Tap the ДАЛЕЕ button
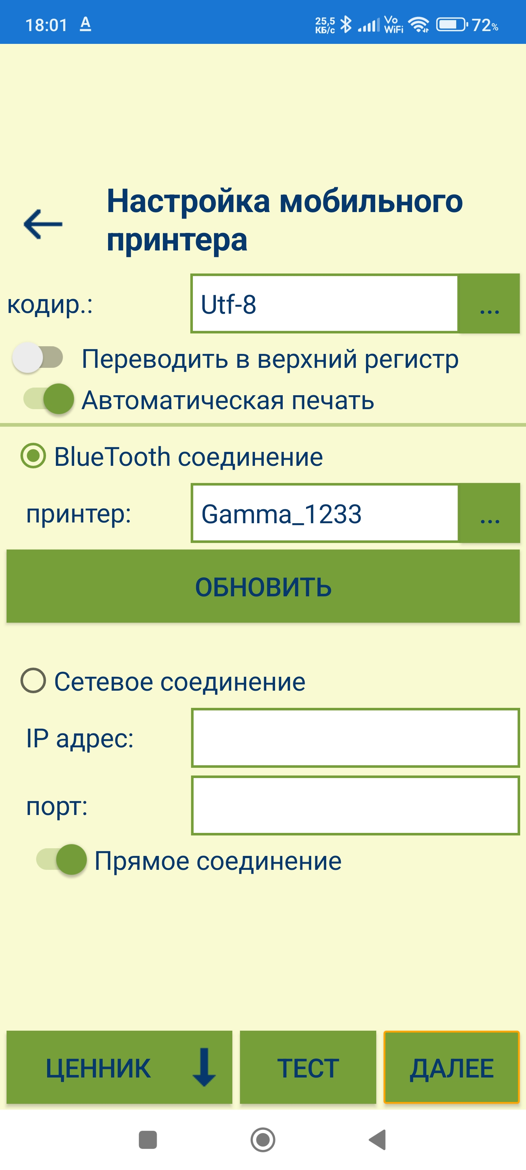 [451, 1067]
